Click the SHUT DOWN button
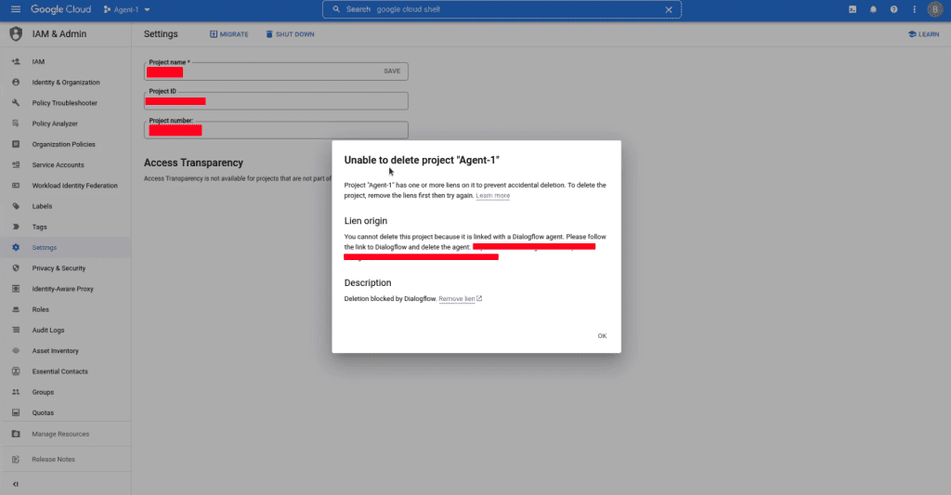This screenshot has width=951, height=495. (290, 34)
